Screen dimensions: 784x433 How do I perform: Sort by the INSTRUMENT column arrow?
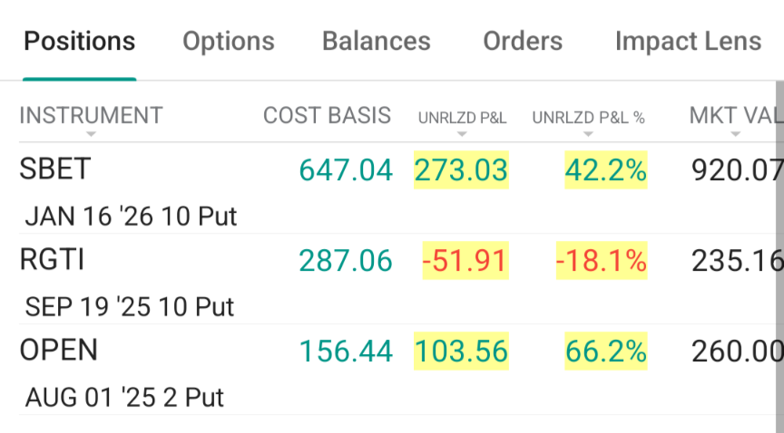[91, 134]
